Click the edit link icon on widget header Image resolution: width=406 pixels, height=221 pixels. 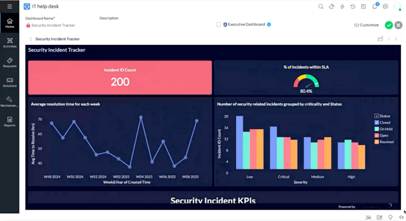[x=388, y=39]
